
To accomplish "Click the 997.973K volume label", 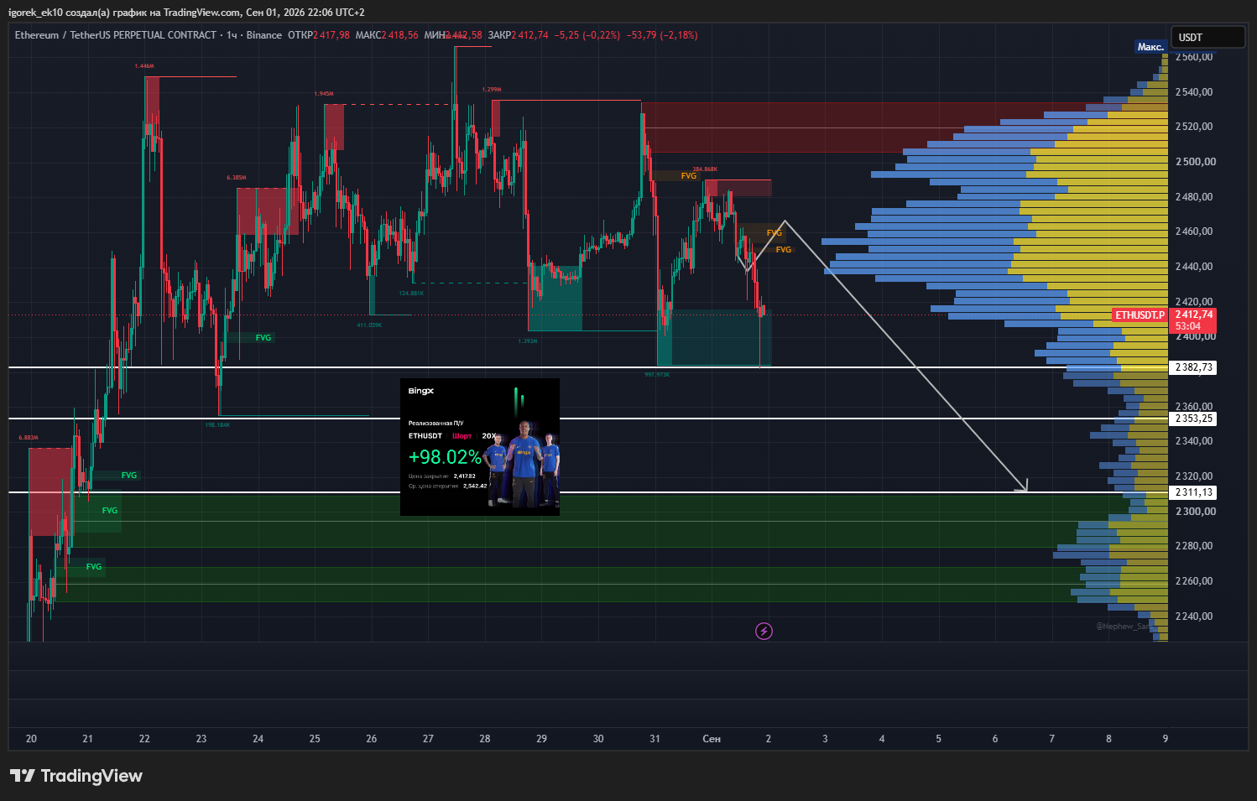I will [657, 375].
